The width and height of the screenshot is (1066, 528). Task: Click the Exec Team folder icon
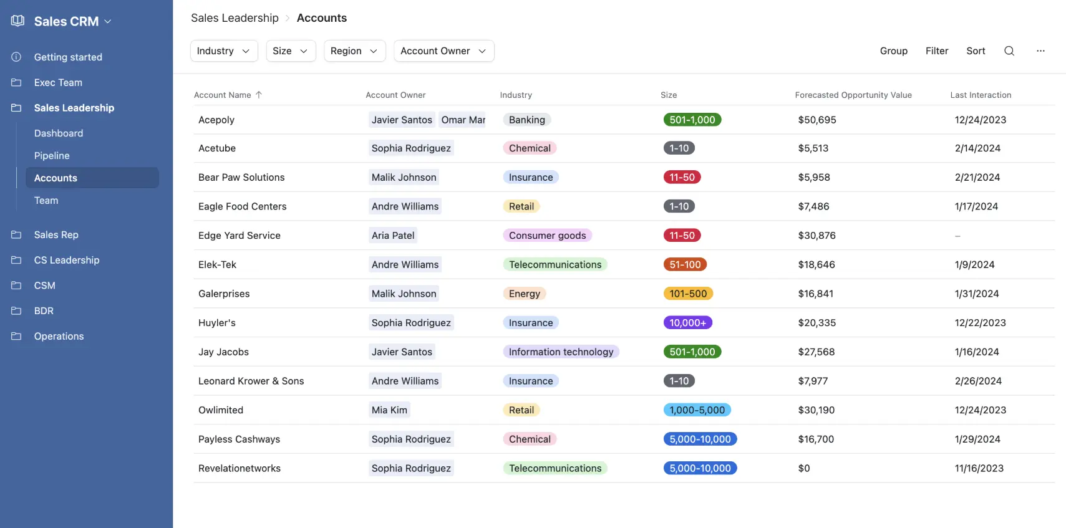click(x=17, y=83)
